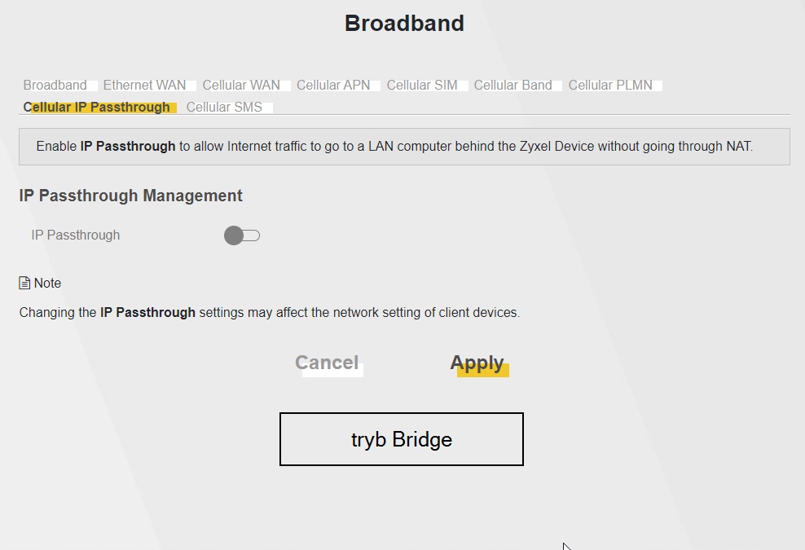Show the Cellular PLMN tab
The height and width of the screenshot is (550, 805).
(x=610, y=86)
